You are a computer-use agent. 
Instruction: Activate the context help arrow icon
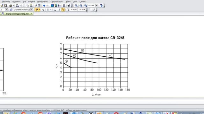tap(69, 6)
